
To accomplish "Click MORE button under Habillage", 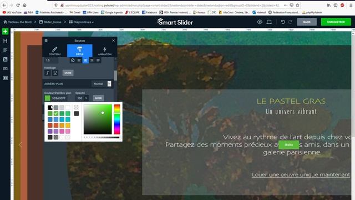I will click(x=68, y=73).
